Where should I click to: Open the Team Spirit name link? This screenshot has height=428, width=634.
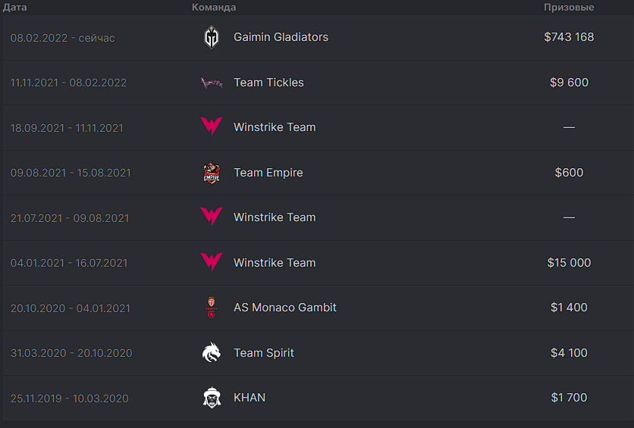264,353
